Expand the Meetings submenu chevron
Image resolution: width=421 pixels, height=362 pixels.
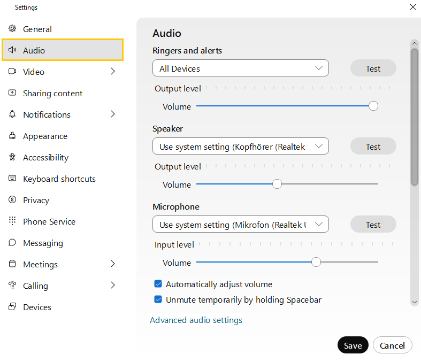pyautogui.click(x=113, y=264)
